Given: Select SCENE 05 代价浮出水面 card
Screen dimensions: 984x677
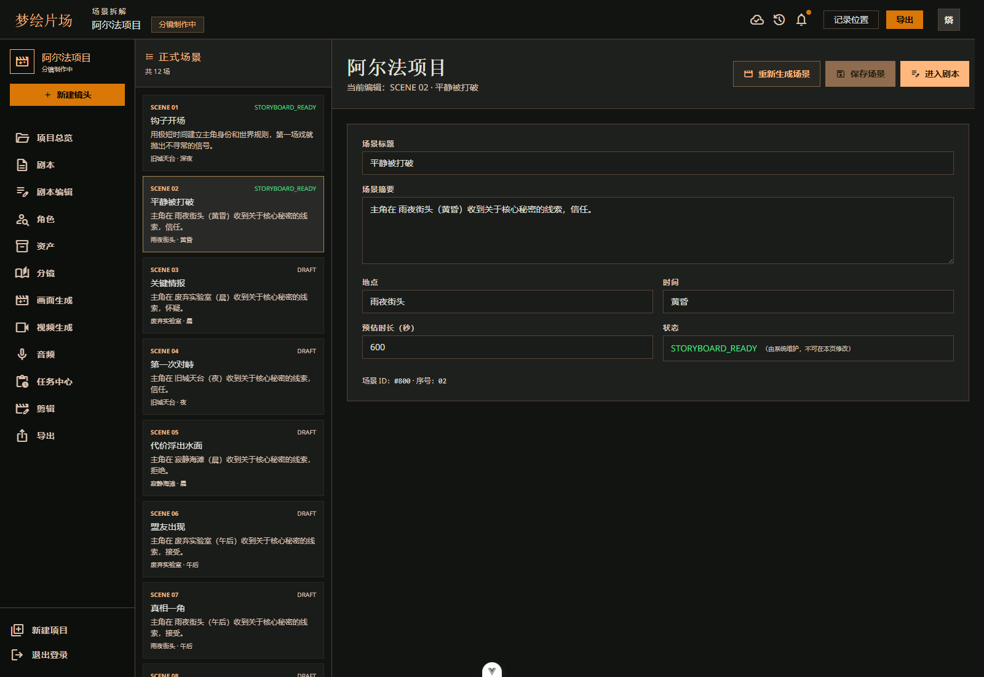Looking at the screenshot, I should coord(233,458).
